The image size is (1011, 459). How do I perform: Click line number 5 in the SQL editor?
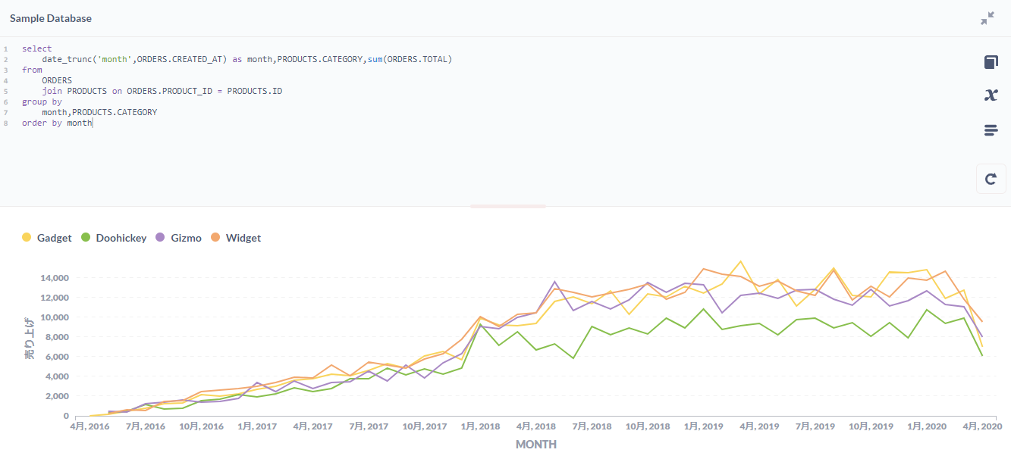(x=6, y=90)
